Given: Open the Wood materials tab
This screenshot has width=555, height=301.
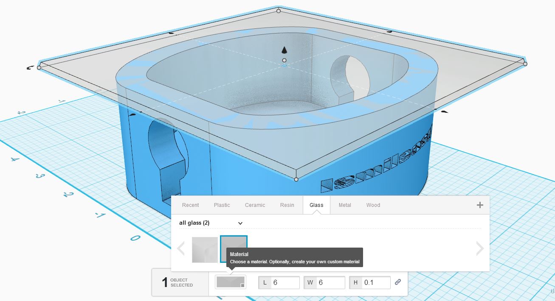Looking at the screenshot, I should [373, 205].
